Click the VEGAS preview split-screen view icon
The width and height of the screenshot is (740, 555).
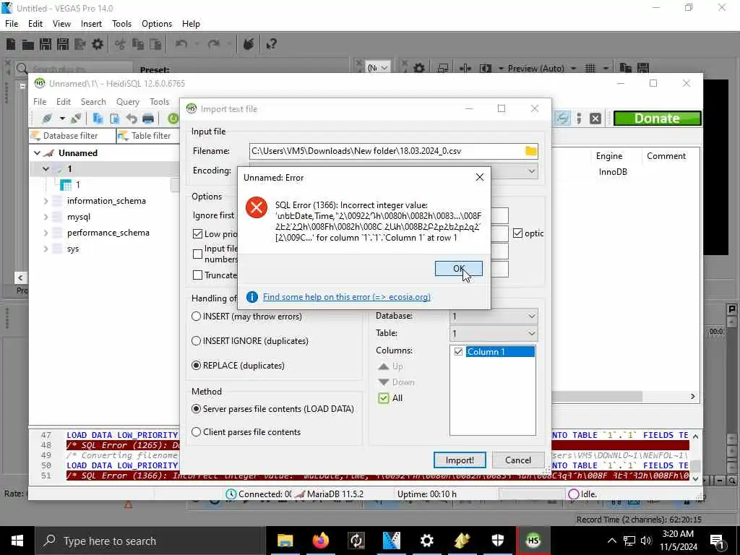pyautogui.click(x=485, y=69)
